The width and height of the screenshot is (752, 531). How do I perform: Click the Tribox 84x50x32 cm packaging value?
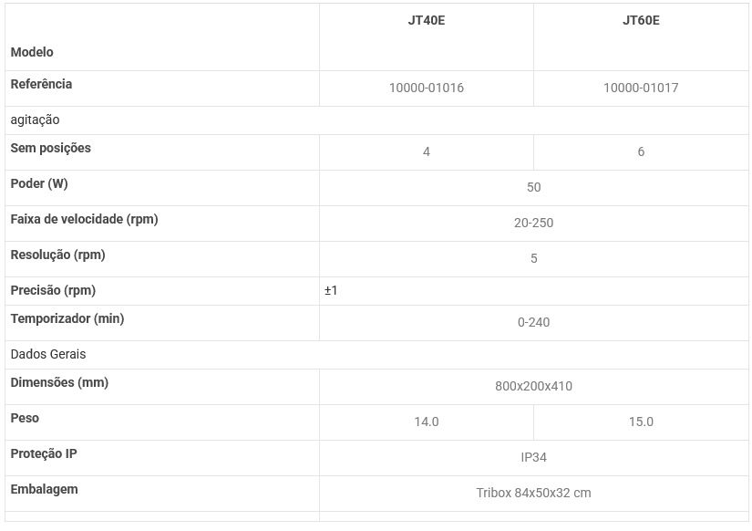point(533,493)
